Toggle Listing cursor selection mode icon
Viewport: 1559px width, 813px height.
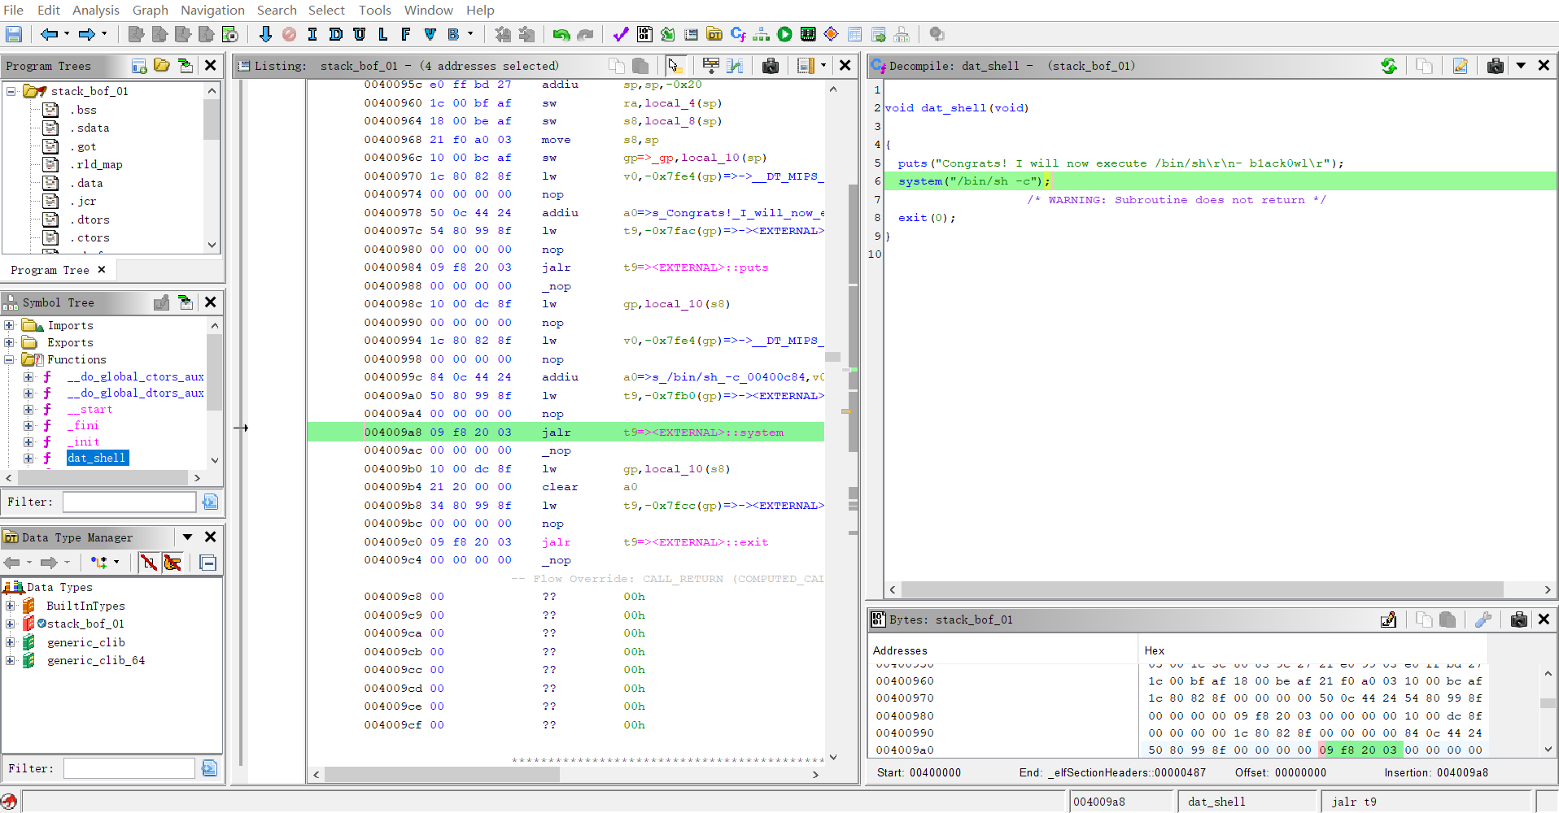[x=675, y=66]
